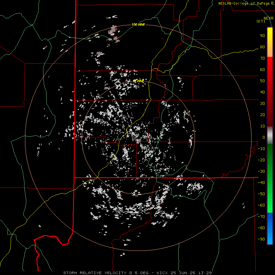The width and height of the screenshot is (275, 275).
Task: Click the 50 value on velocity scale
Action: click(x=262, y=81)
